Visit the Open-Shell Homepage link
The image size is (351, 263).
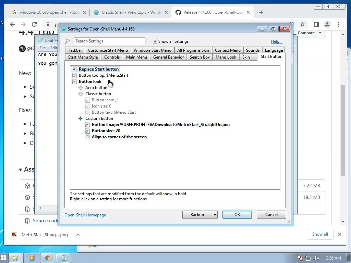pos(85,215)
